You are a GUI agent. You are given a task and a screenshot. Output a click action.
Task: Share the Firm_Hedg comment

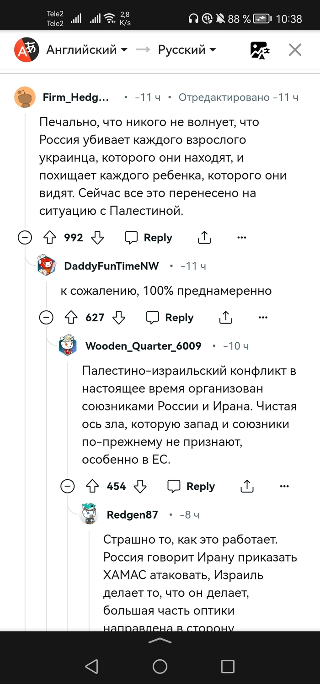pos(204,238)
